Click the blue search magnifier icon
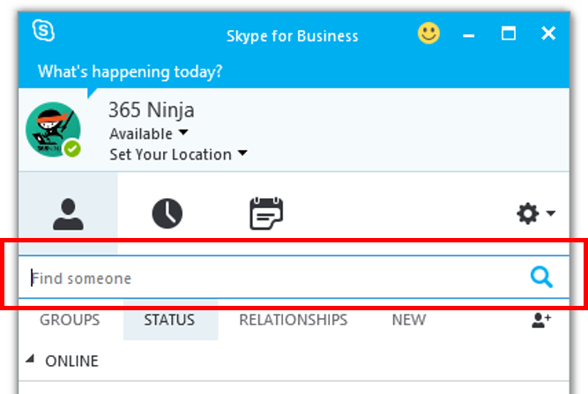 [541, 277]
